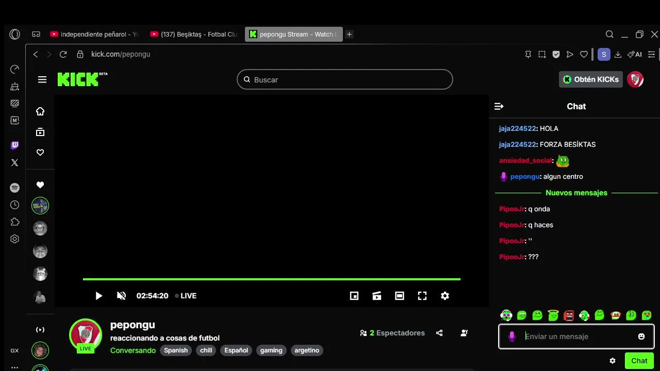Pin icon in address bar

(528, 54)
